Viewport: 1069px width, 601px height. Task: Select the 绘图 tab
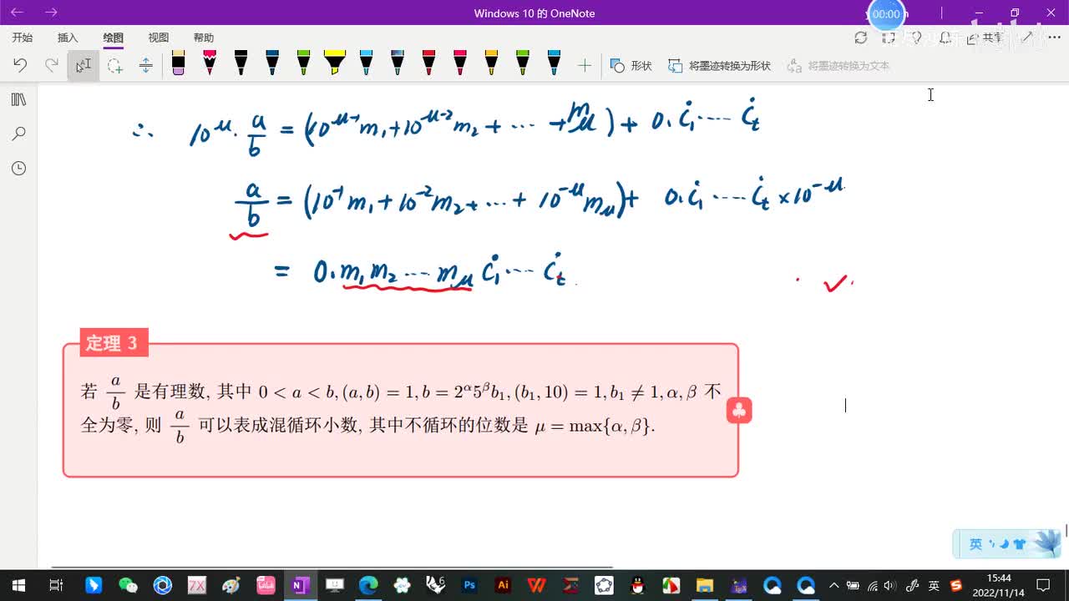(113, 38)
